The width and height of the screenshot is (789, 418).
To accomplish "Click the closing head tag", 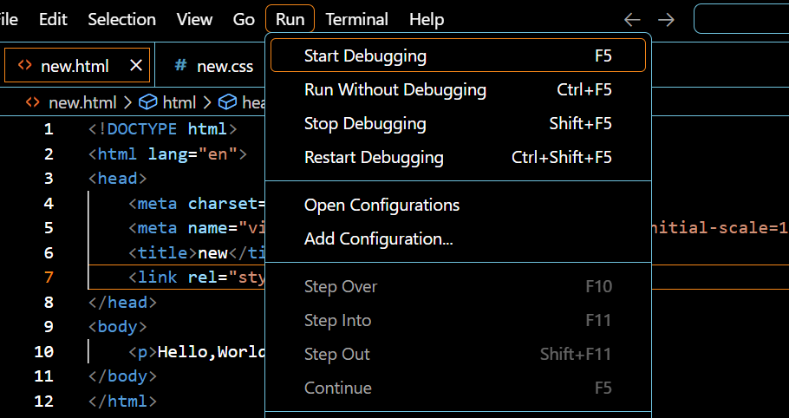I will tap(122, 302).
